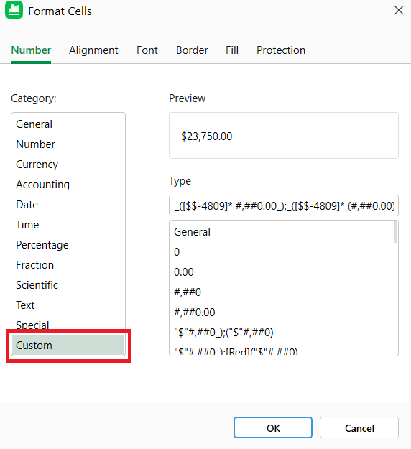Select the Custom category
The image size is (411, 449).
click(68, 346)
